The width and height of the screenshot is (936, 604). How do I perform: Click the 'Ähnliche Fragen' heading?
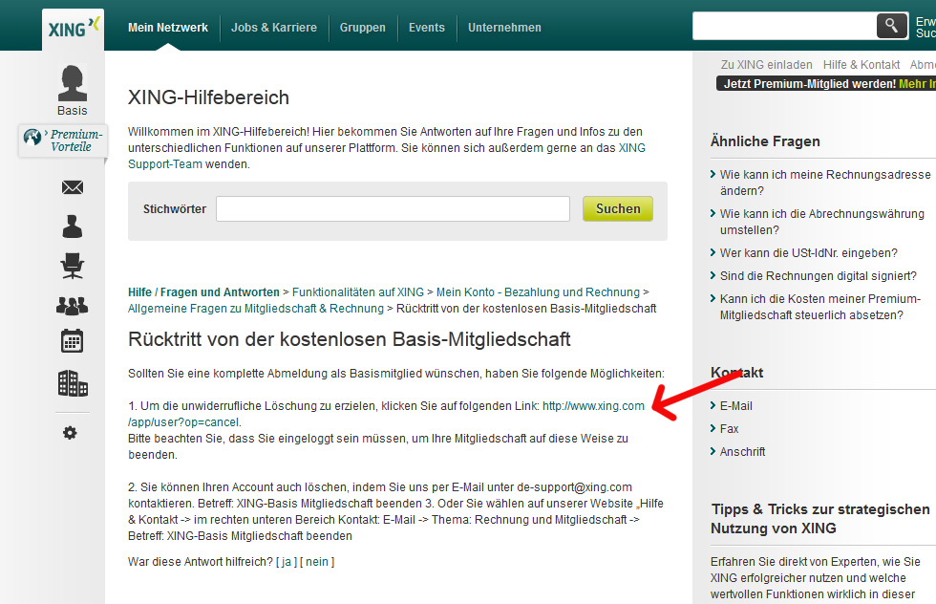(765, 141)
